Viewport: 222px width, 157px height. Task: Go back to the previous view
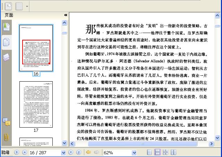click(88, 153)
